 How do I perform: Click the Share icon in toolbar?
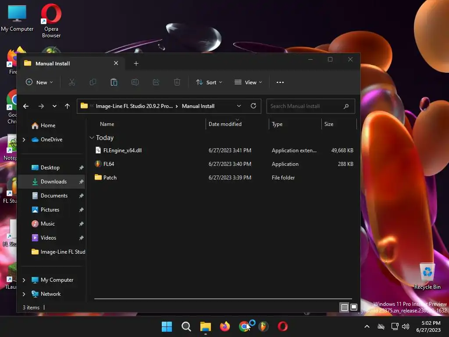[156, 82]
